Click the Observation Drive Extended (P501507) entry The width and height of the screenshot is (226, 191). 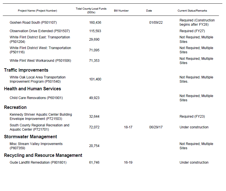tap(40, 31)
